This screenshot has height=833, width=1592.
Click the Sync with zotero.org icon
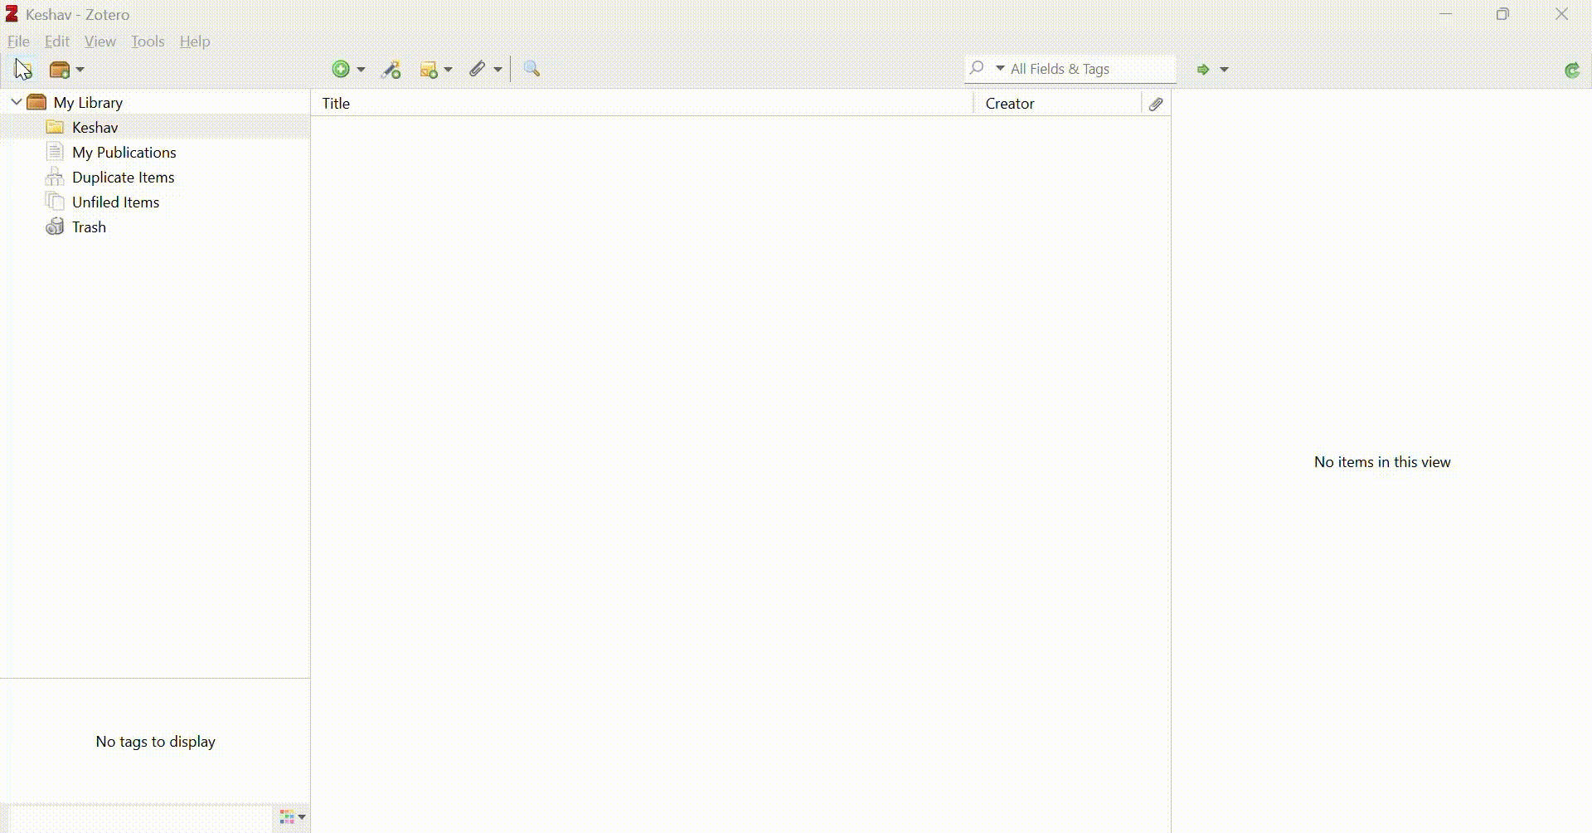point(1572,71)
